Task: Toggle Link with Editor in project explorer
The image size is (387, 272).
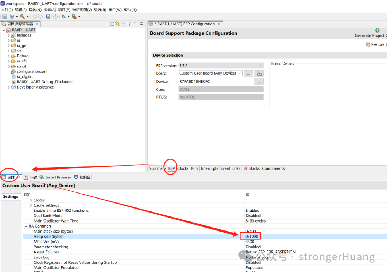Action: (118, 24)
